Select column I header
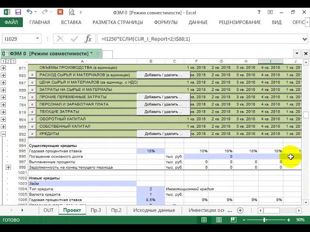This screenshot has width=310, height=232. (x=270, y=61)
